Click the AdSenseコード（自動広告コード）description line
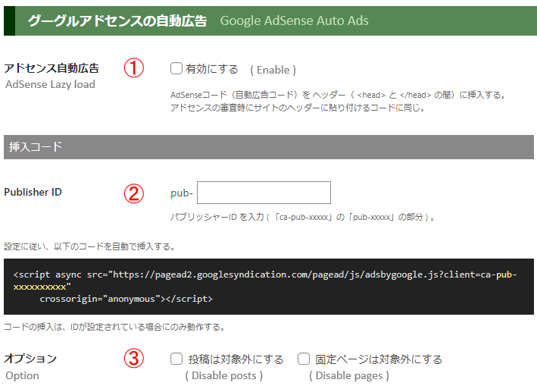Screen dimensions: 537x389 (x=339, y=95)
